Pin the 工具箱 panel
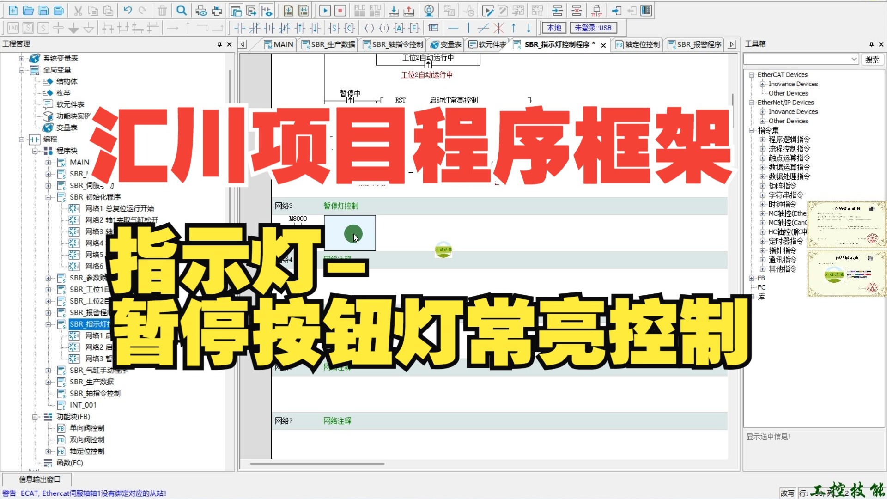 pos(871,44)
